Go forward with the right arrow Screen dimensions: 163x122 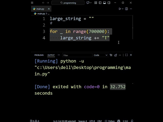48,3
